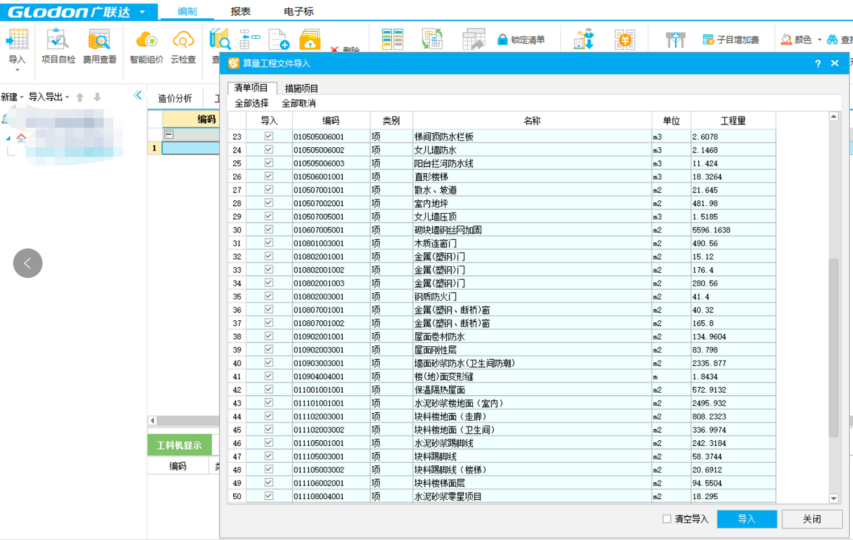853x540 pixels.
Task: Click the 项目自检 (project self-check) icon
Action: 58,41
